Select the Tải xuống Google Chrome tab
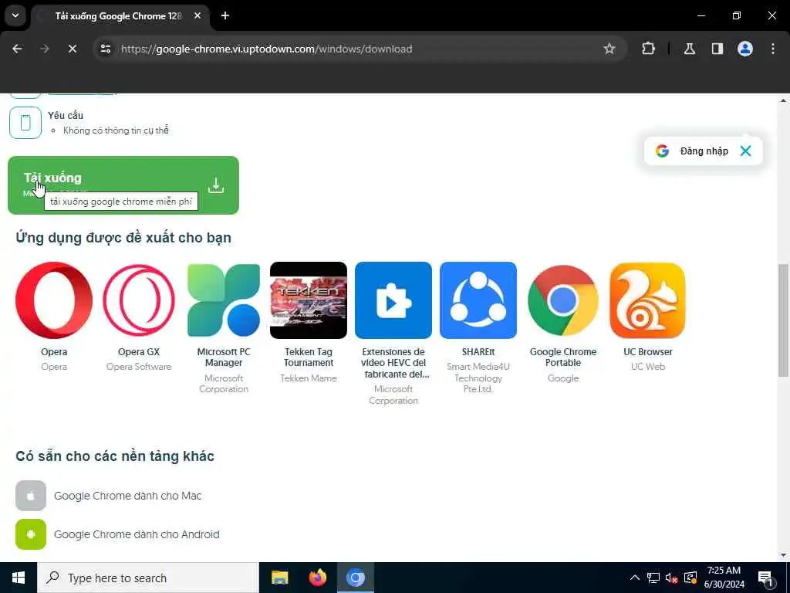The image size is (790, 593). click(x=121, y=16)
